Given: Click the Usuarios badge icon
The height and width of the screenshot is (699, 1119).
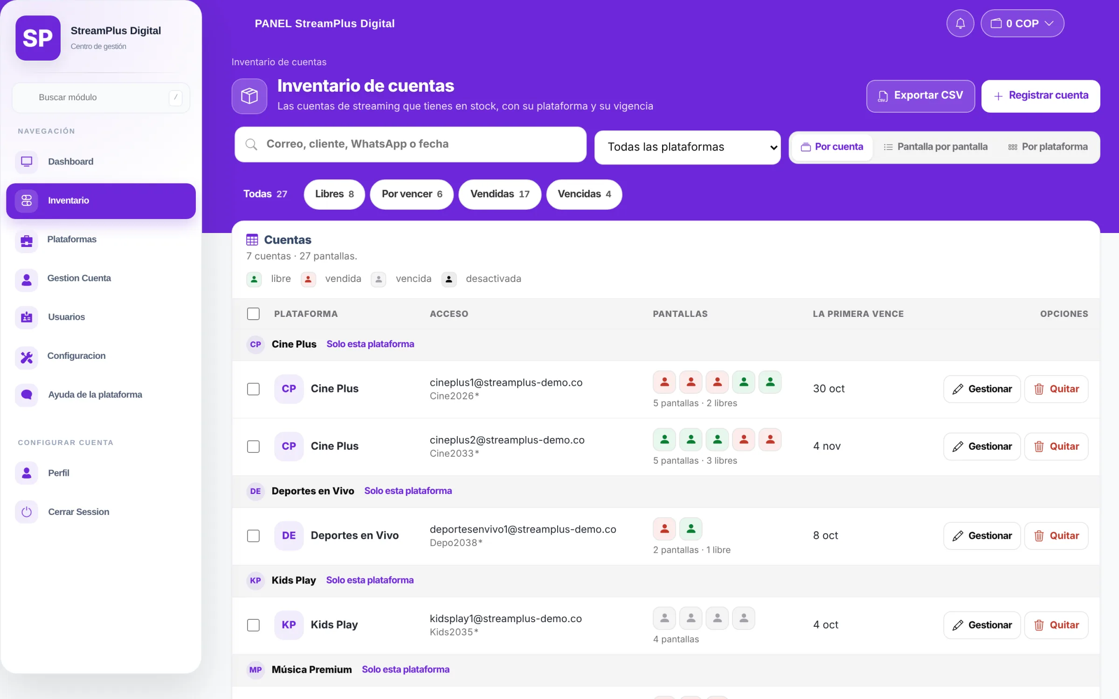Looking at the screenshot, I should click(27, 317).
